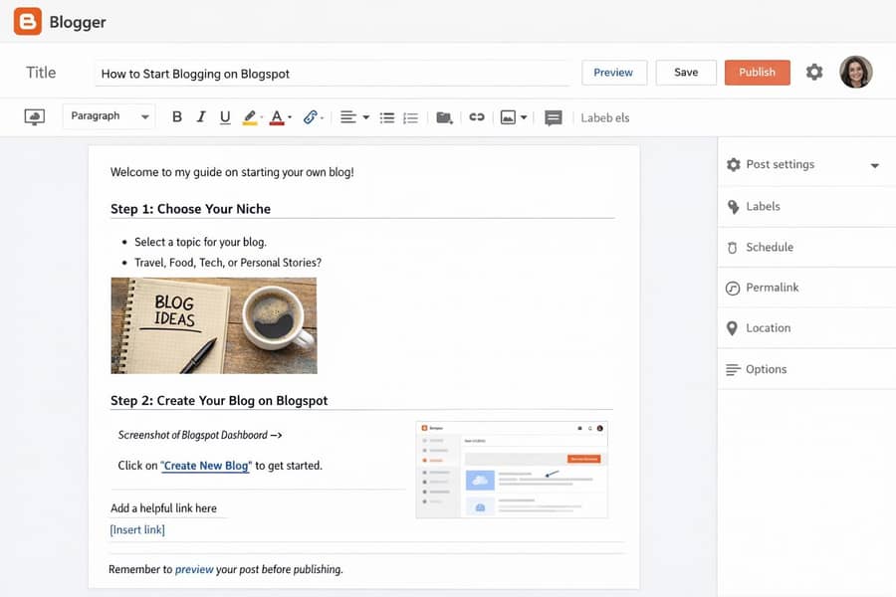This screenshot has width=896, height=597.
Task: Click the orange Publish button
Action: [x=757, y=73]
